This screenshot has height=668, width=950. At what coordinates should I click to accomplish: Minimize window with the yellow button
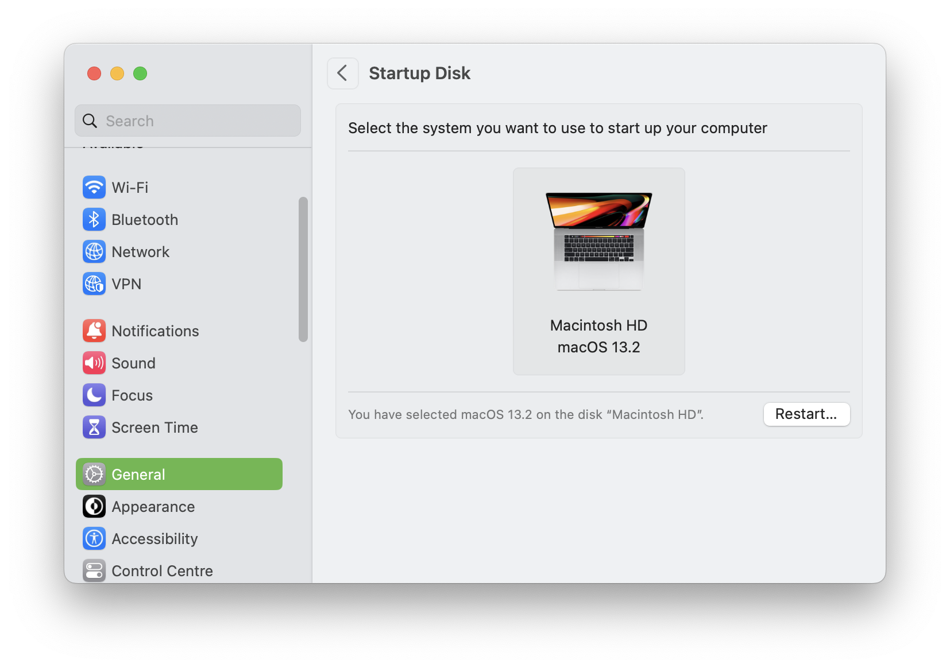(117, 73)
